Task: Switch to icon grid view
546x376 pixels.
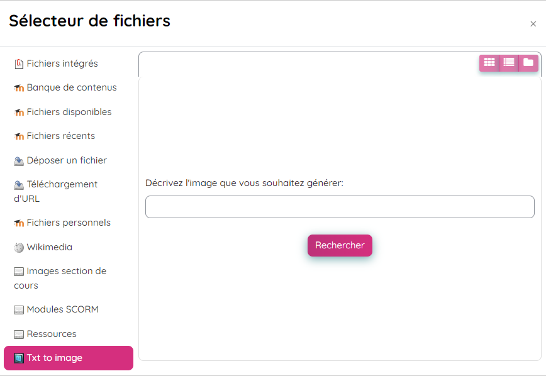Action: click(489, 63)
